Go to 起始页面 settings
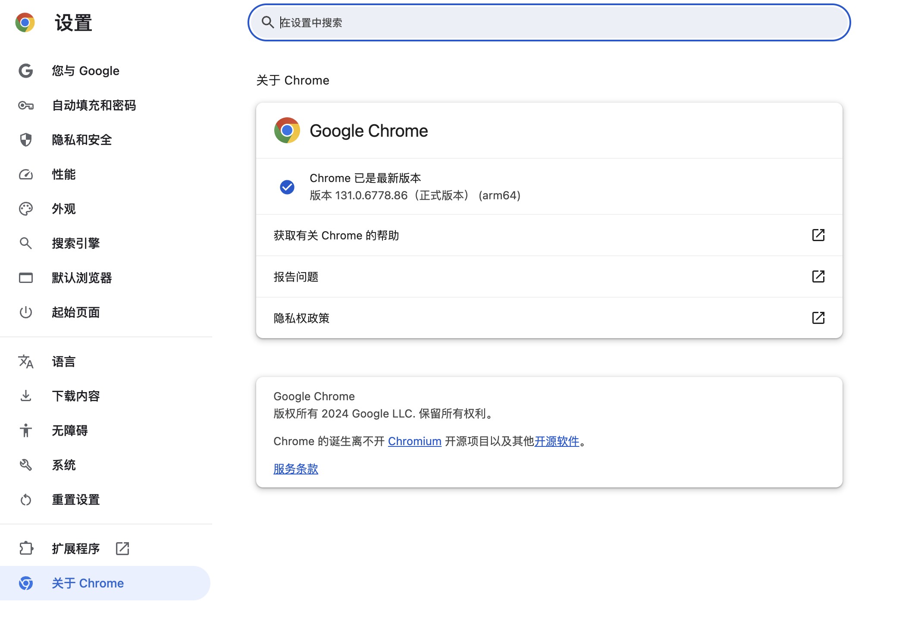The image size is (915, 628). pyautogui.click(x=105, y=312)
